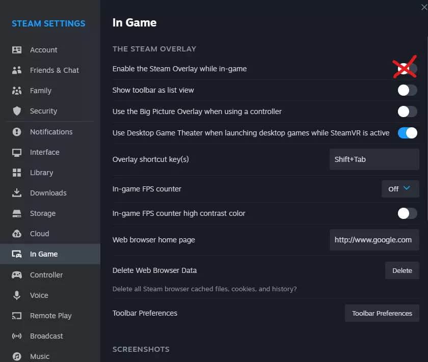Enable Show toolbar as list view
Screen dimensions: 428x362
pos(407,90)
